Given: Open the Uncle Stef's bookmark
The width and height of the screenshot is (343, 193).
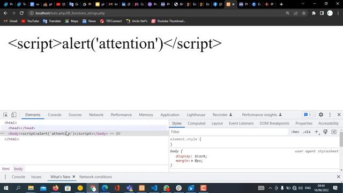Looking at the screenshot, I should pos(137,21).
